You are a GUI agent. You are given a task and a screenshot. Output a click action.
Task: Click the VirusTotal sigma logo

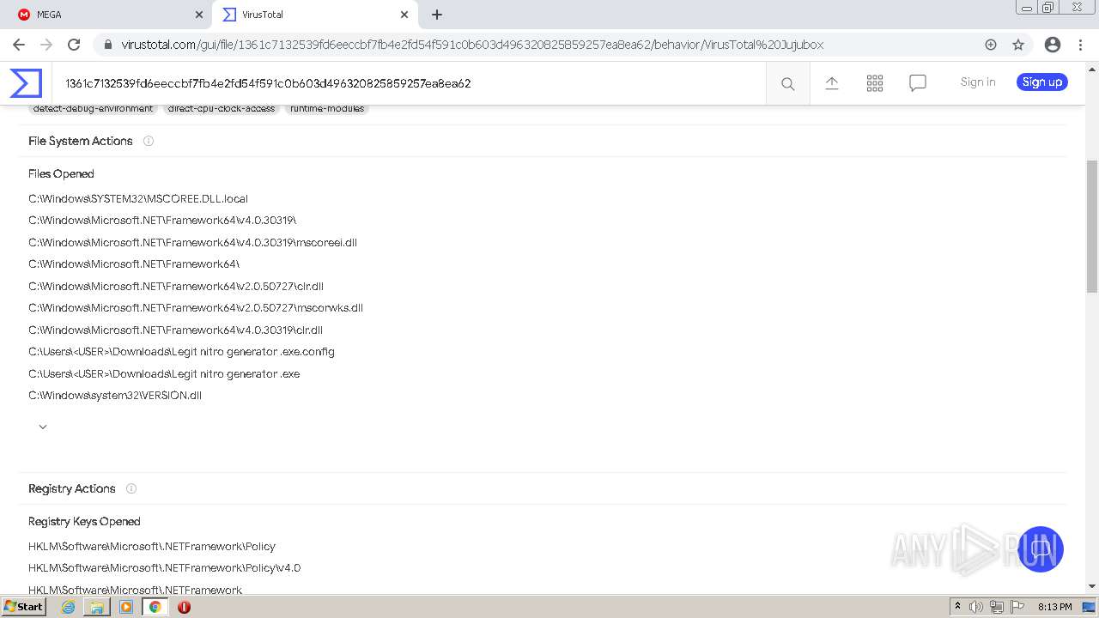click(26, 83)
